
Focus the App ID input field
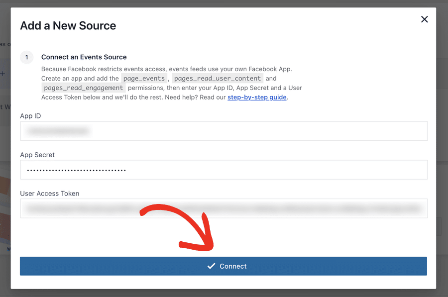click(x=224, y=131)
